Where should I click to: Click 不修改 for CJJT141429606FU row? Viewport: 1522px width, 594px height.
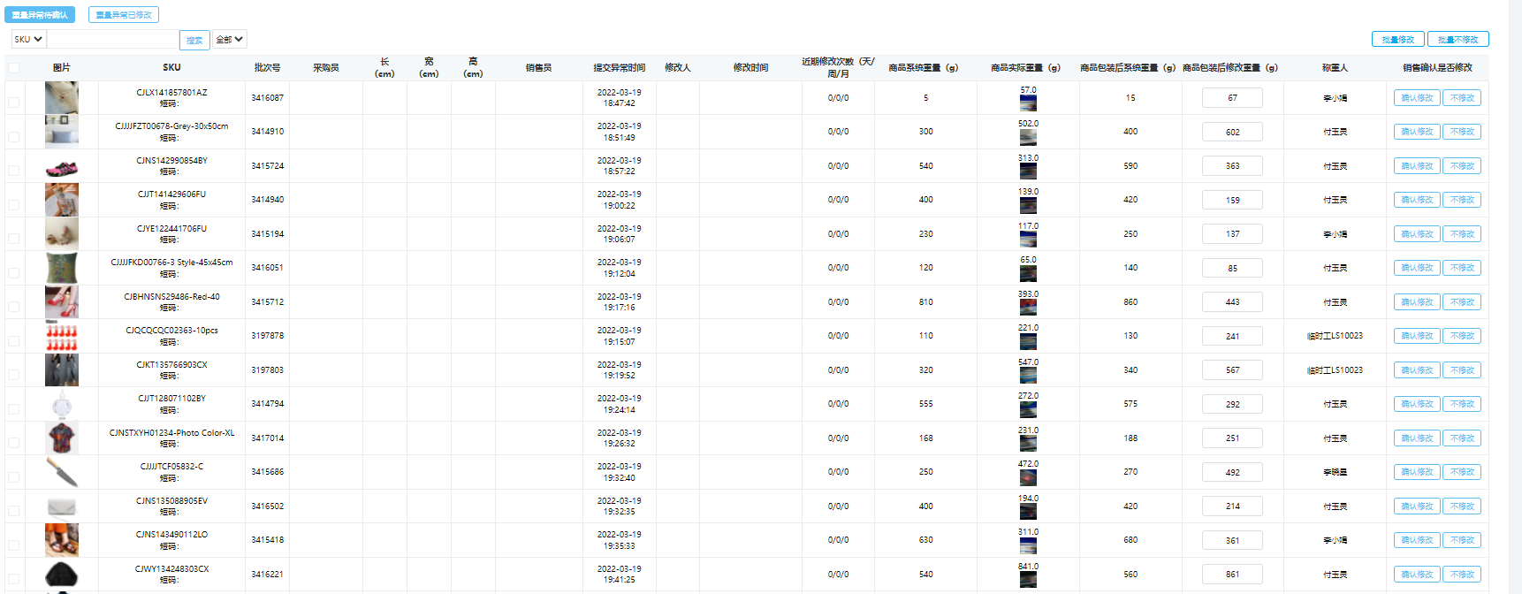[x=1462, y=200]
